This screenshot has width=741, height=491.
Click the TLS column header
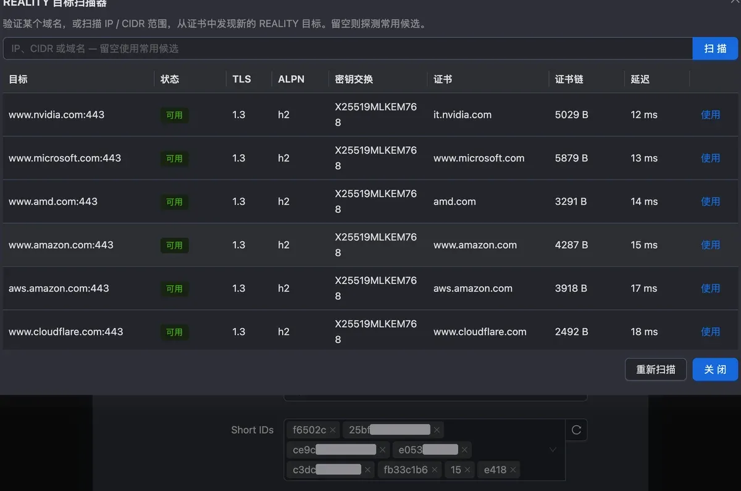tap(241, 79)
